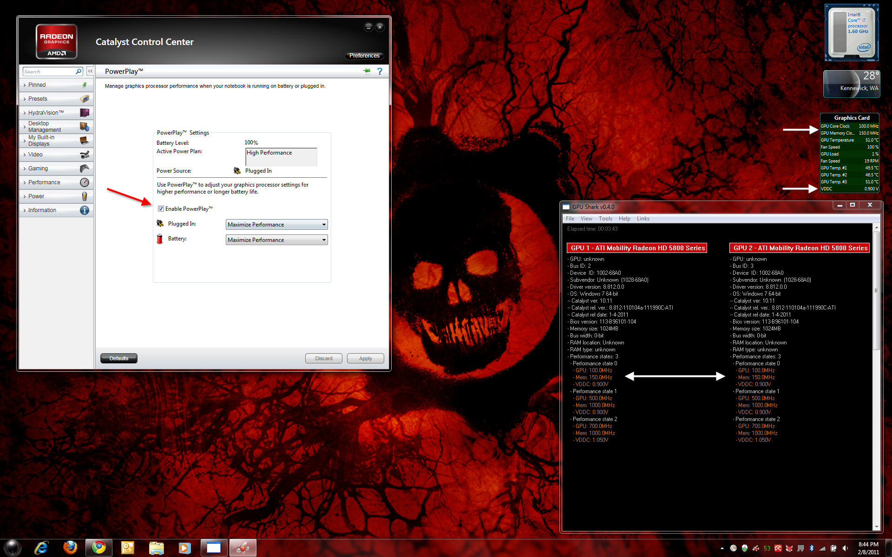Click GPU 1 ATI Mobility Radeon header
Image resolution: width=892 pixels, height=557 pixels.
point(637,248)
